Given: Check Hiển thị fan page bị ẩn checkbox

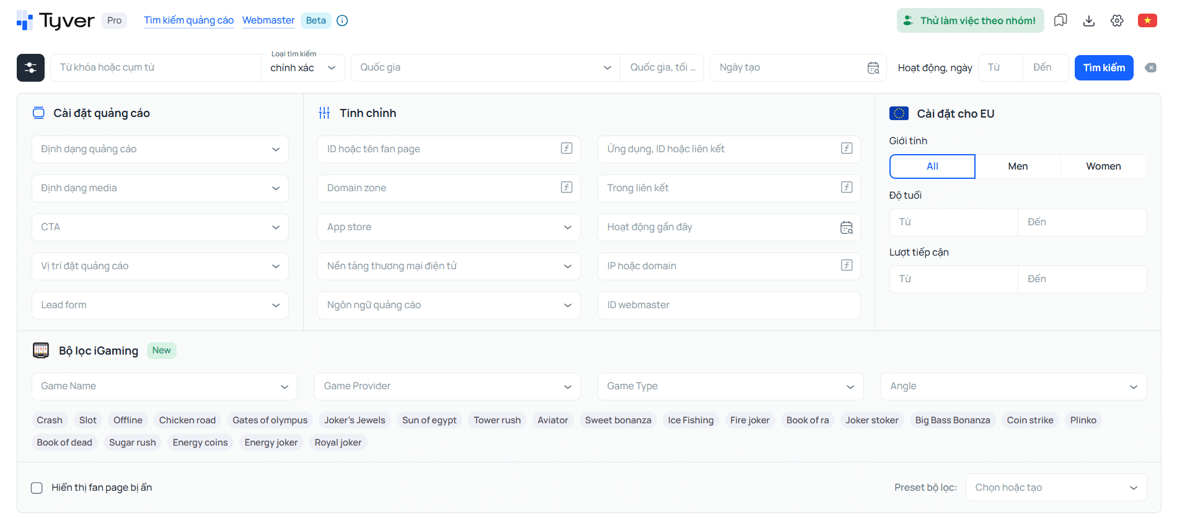Looking at the screenshot, I should [37, 488].
